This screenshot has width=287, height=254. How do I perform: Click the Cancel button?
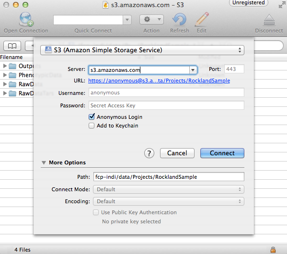coord(177,153)
